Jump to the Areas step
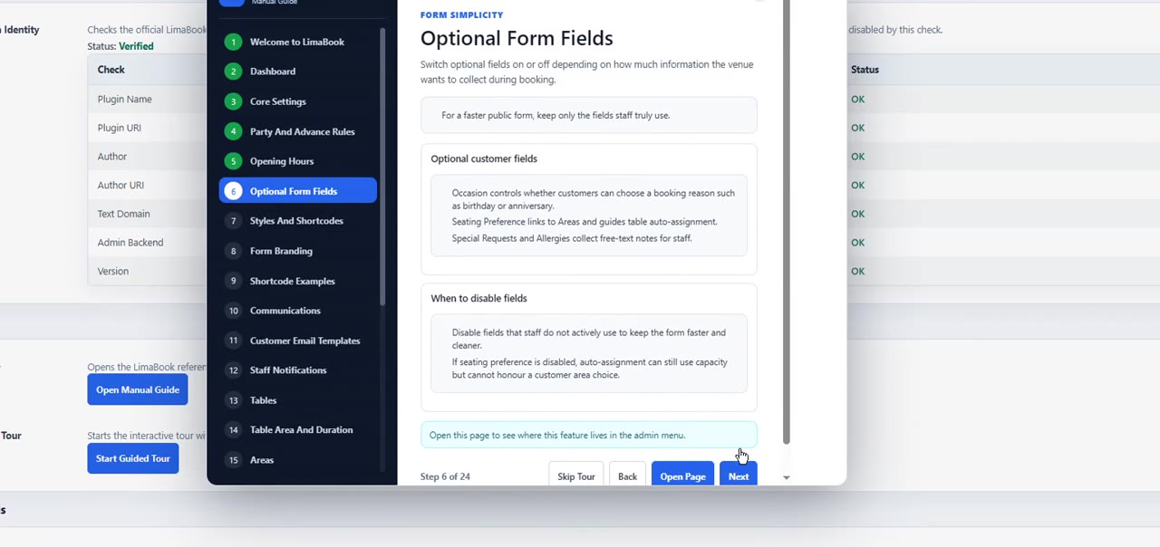Image resolution: width=1160 pixels, height=547 pixels. click(297, 460)
